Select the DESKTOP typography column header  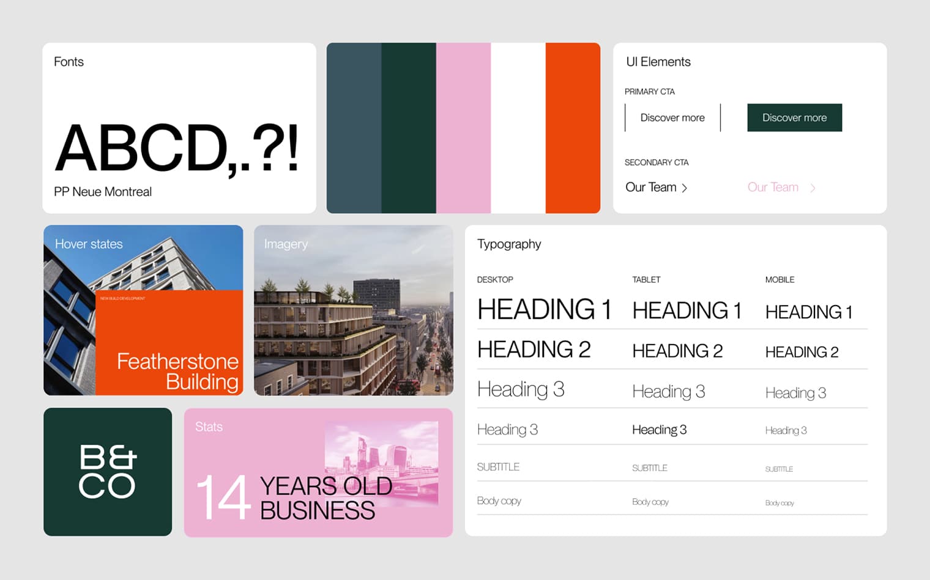(495, 279)
